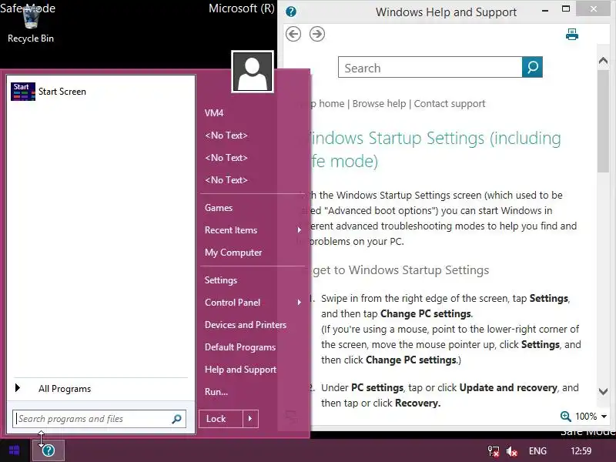Click the 12:59 taskbar clock
The width and height of the screenshot is (616, 462).
pos(581,451)
